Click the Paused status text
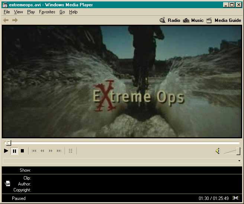Viewport: 244px width, 204px height. [19, 198]
